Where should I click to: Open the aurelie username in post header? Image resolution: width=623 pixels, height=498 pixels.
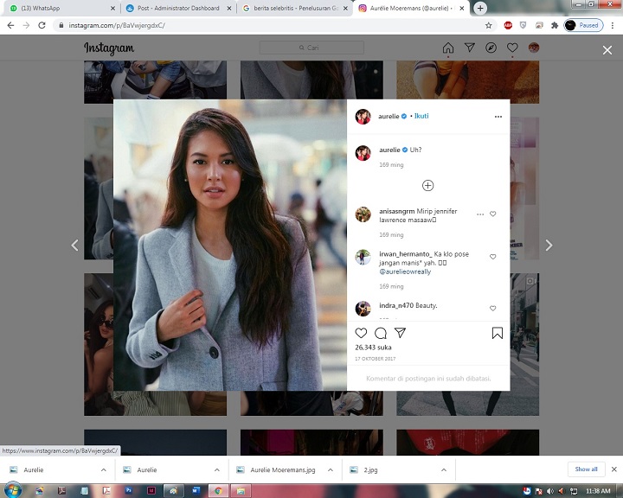(x=389, y=116)
